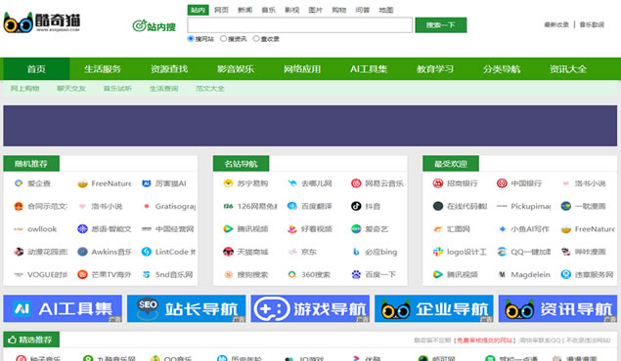621x361 pixels.
Task: Open 汇图网 orange icon
Action: [437, 228]
